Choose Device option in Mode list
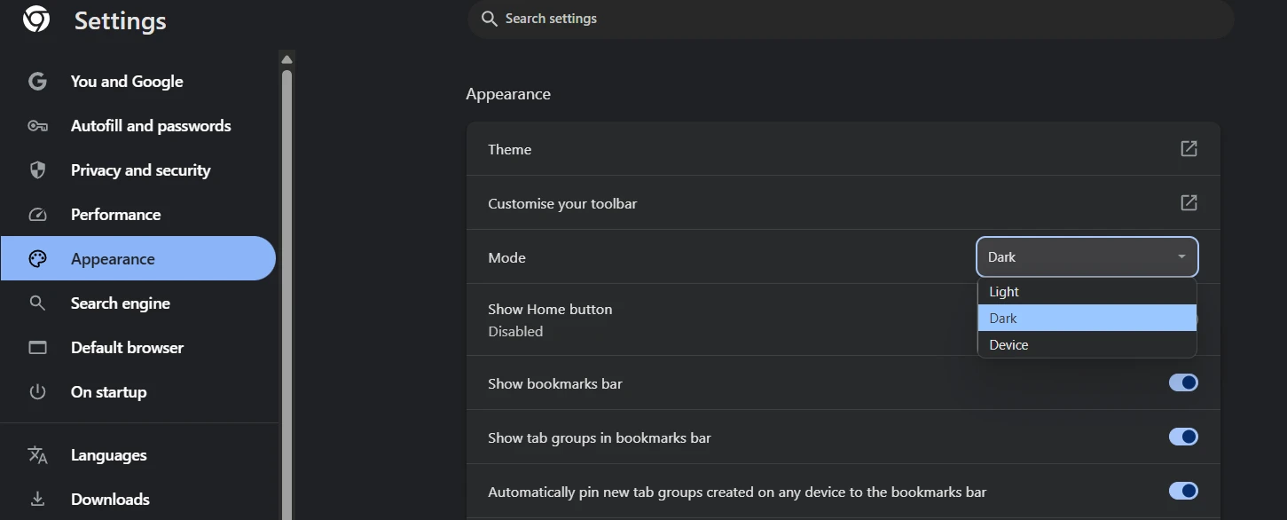1287x520 pixels. click(x=1087, y=345)
